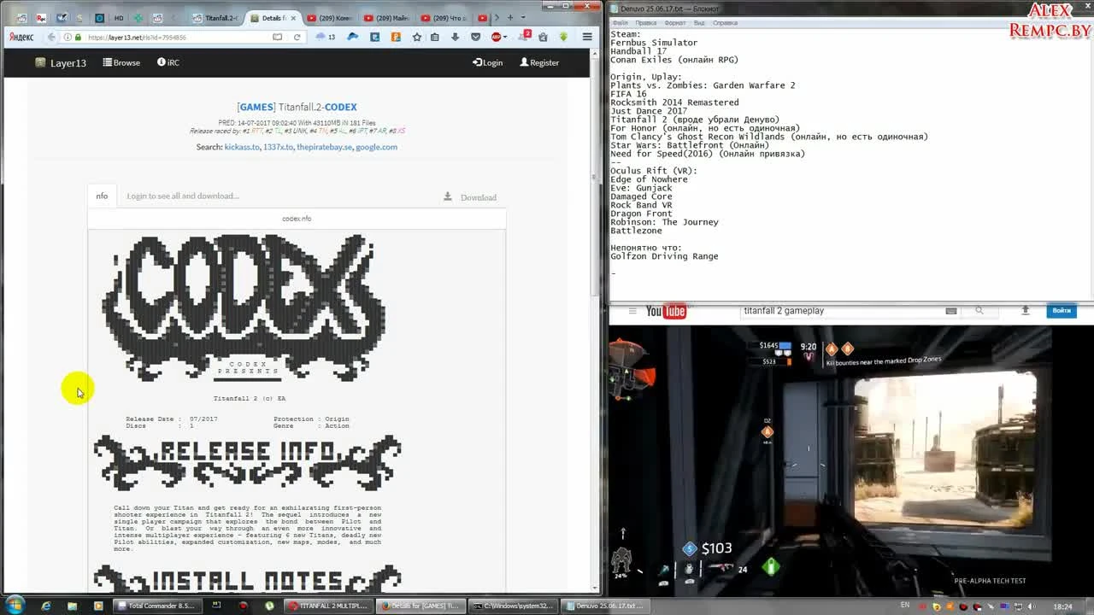
Task: Click the Войти button on YouTube
Action: [1062, 310]
